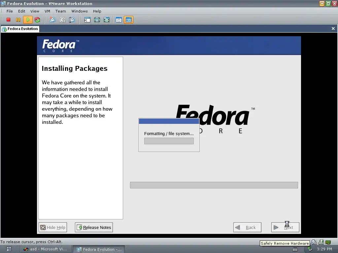Open the View menu
Screen dimensions: 338x253
(35, 11)
